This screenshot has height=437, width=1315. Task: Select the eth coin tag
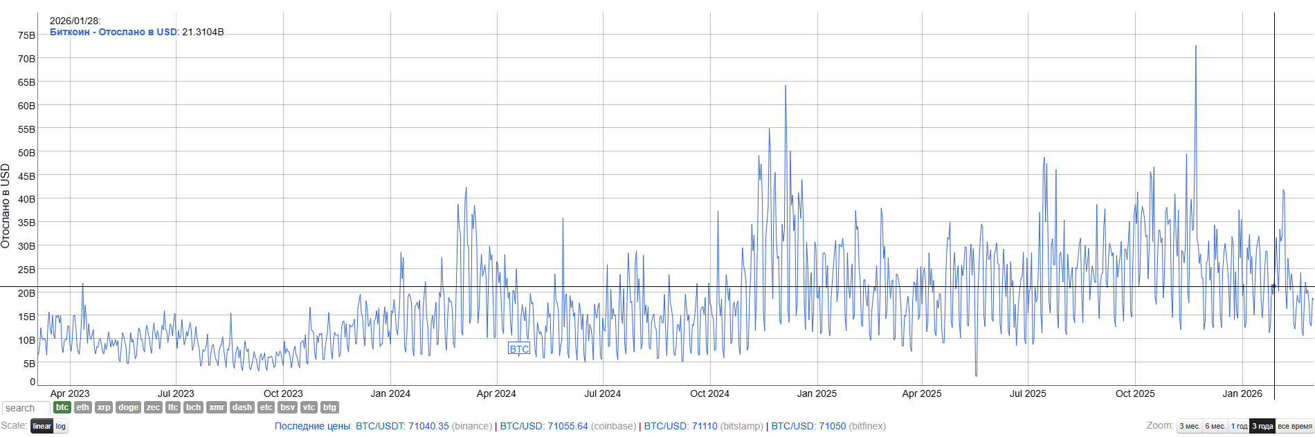point(83,407)
